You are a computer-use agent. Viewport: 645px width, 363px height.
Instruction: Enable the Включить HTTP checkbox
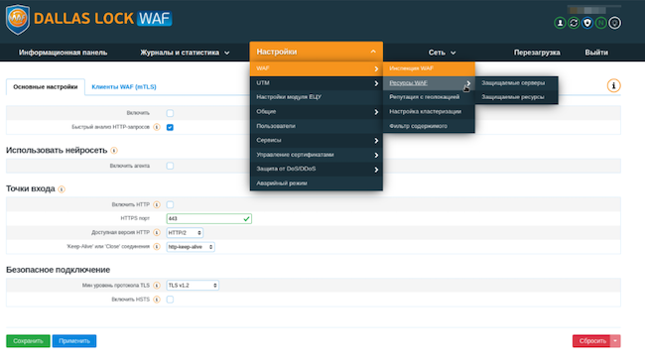tap(170, 204)
